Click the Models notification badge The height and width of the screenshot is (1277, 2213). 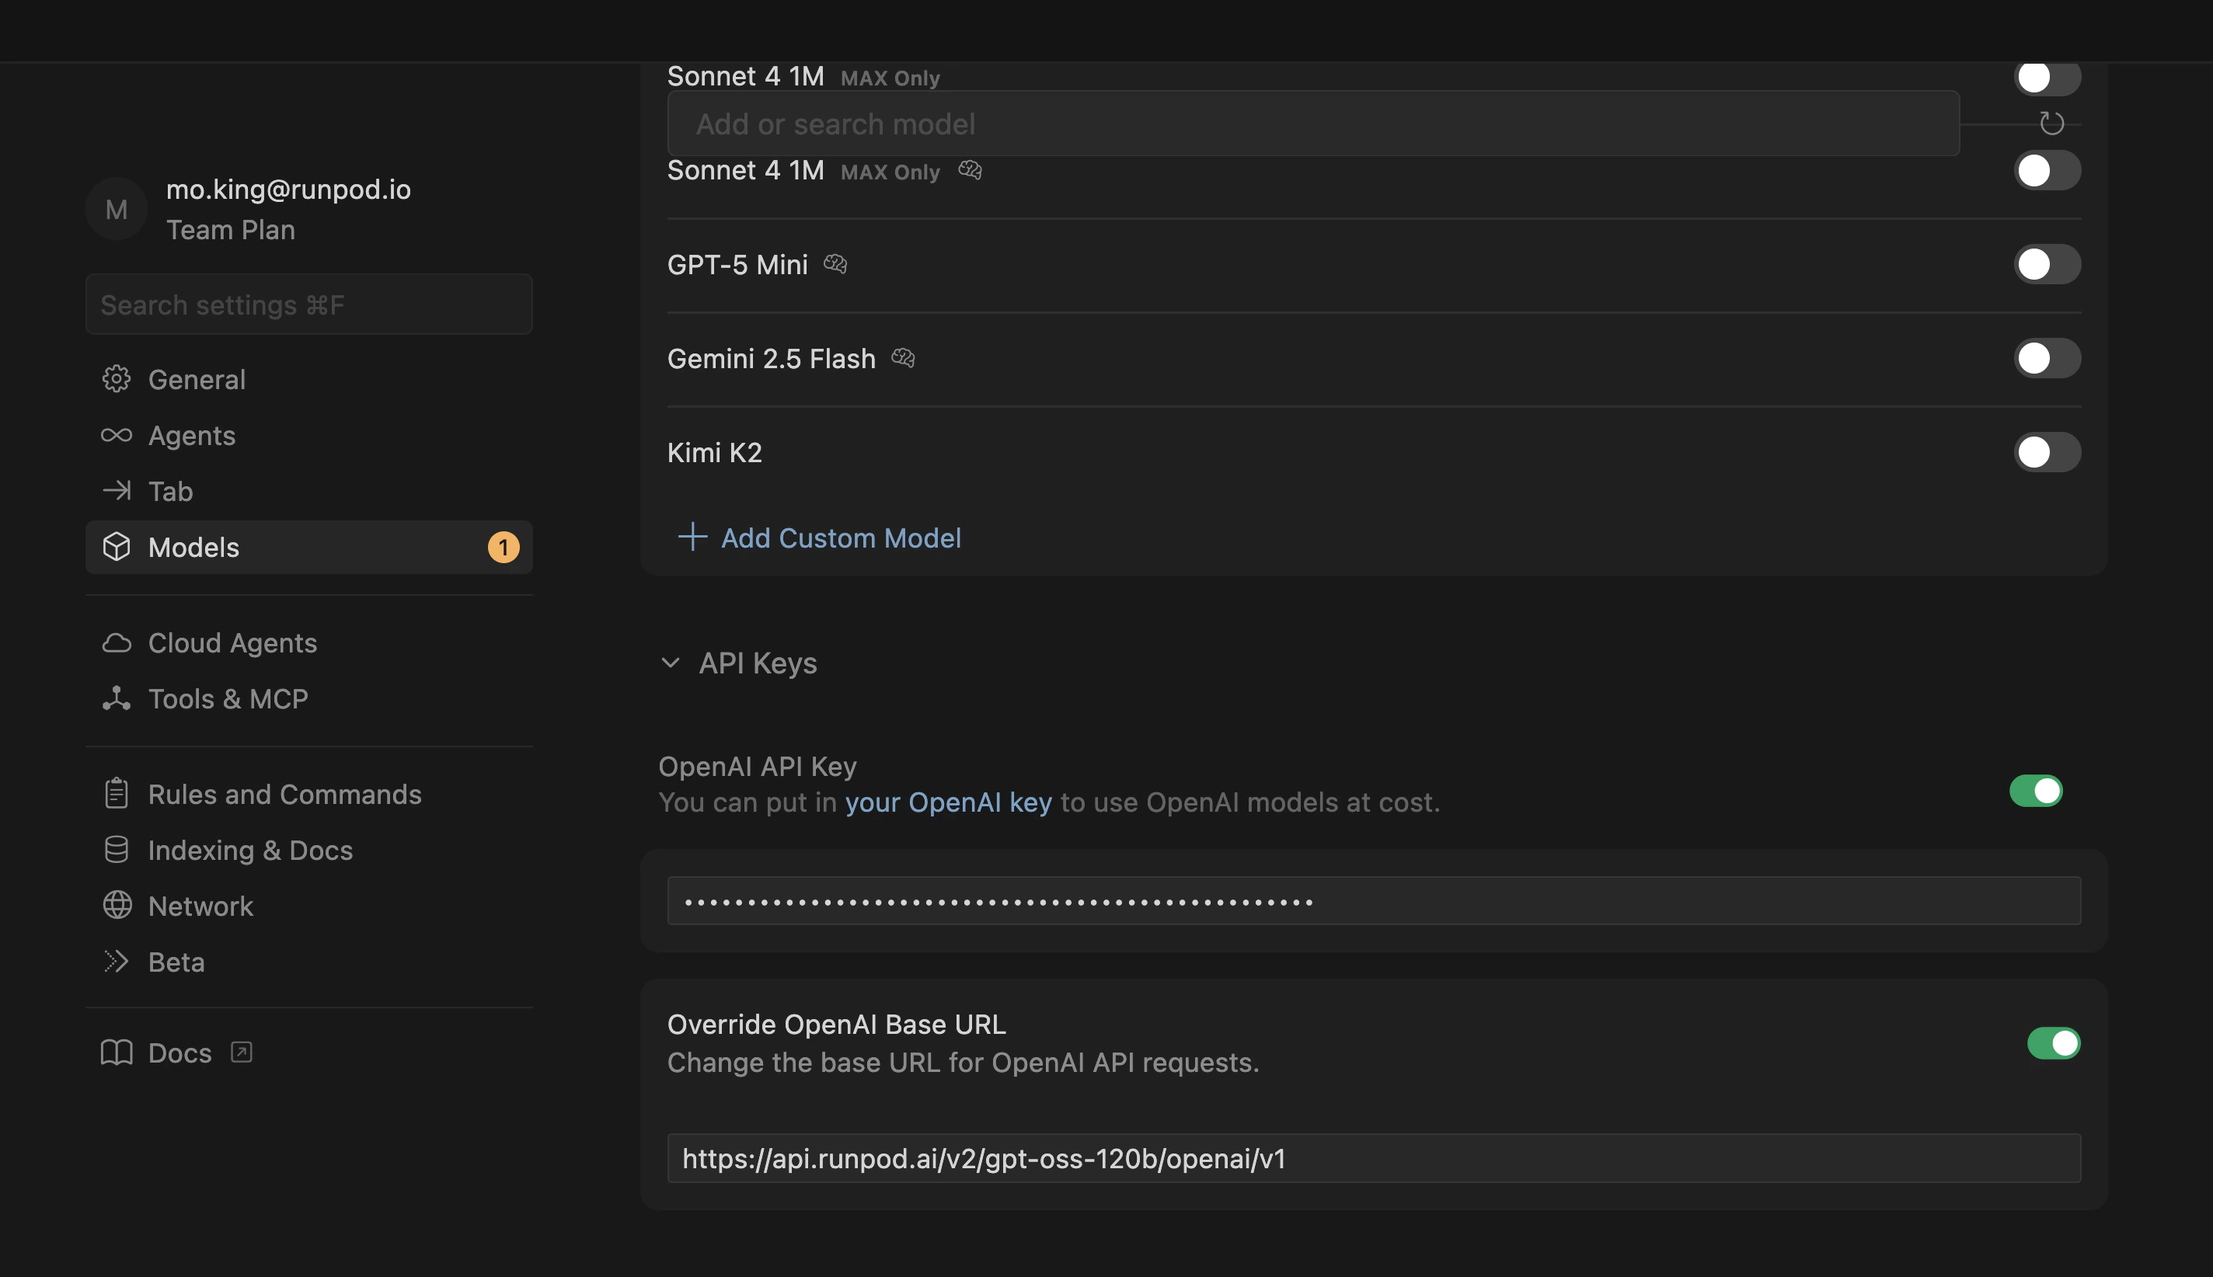[504, 548]
